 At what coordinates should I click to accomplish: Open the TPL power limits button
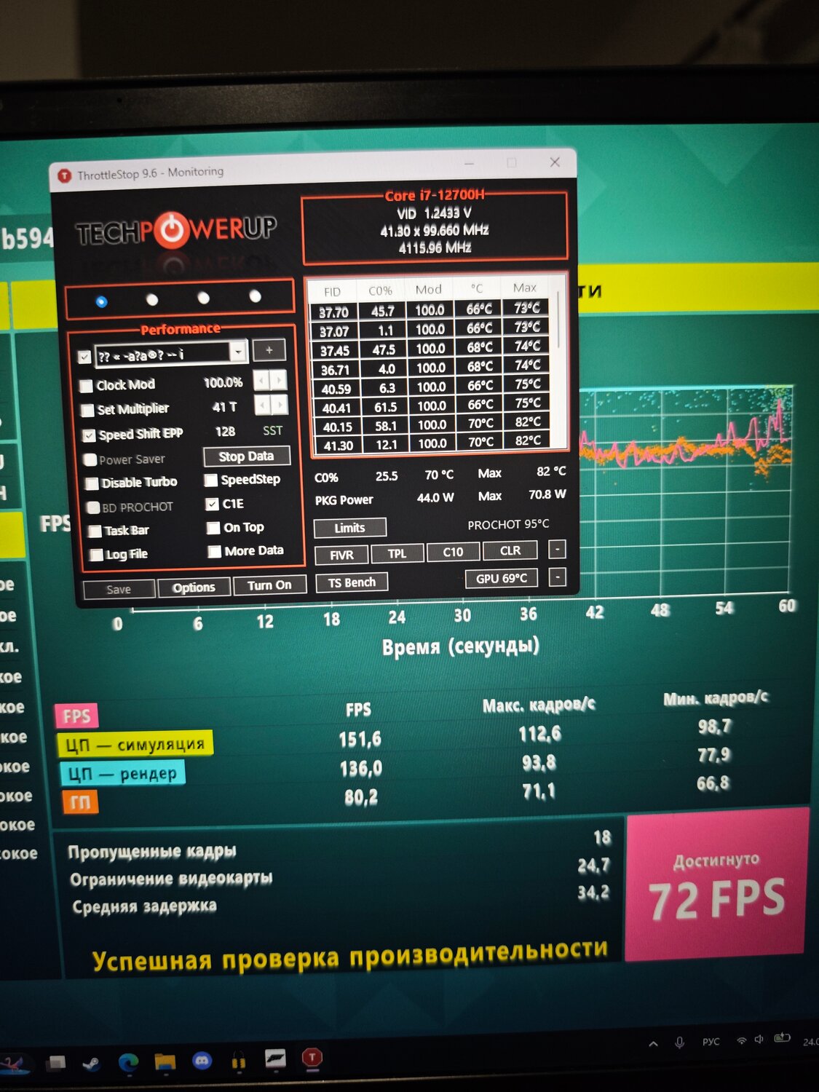(397, 554)
